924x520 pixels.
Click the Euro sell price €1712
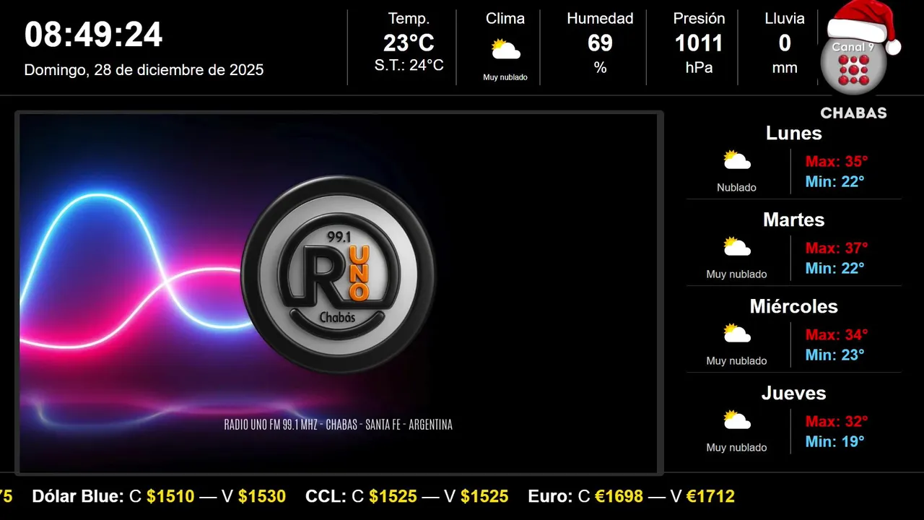point(710,497)
